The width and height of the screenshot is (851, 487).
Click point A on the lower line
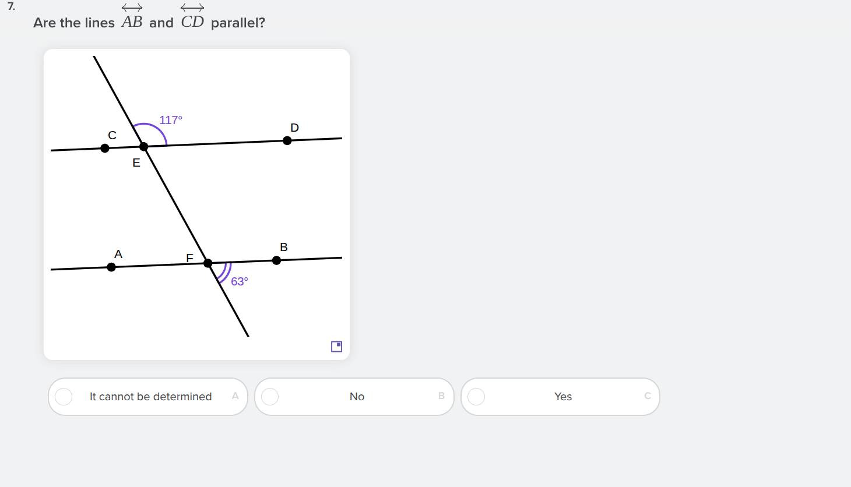[111, 266]
